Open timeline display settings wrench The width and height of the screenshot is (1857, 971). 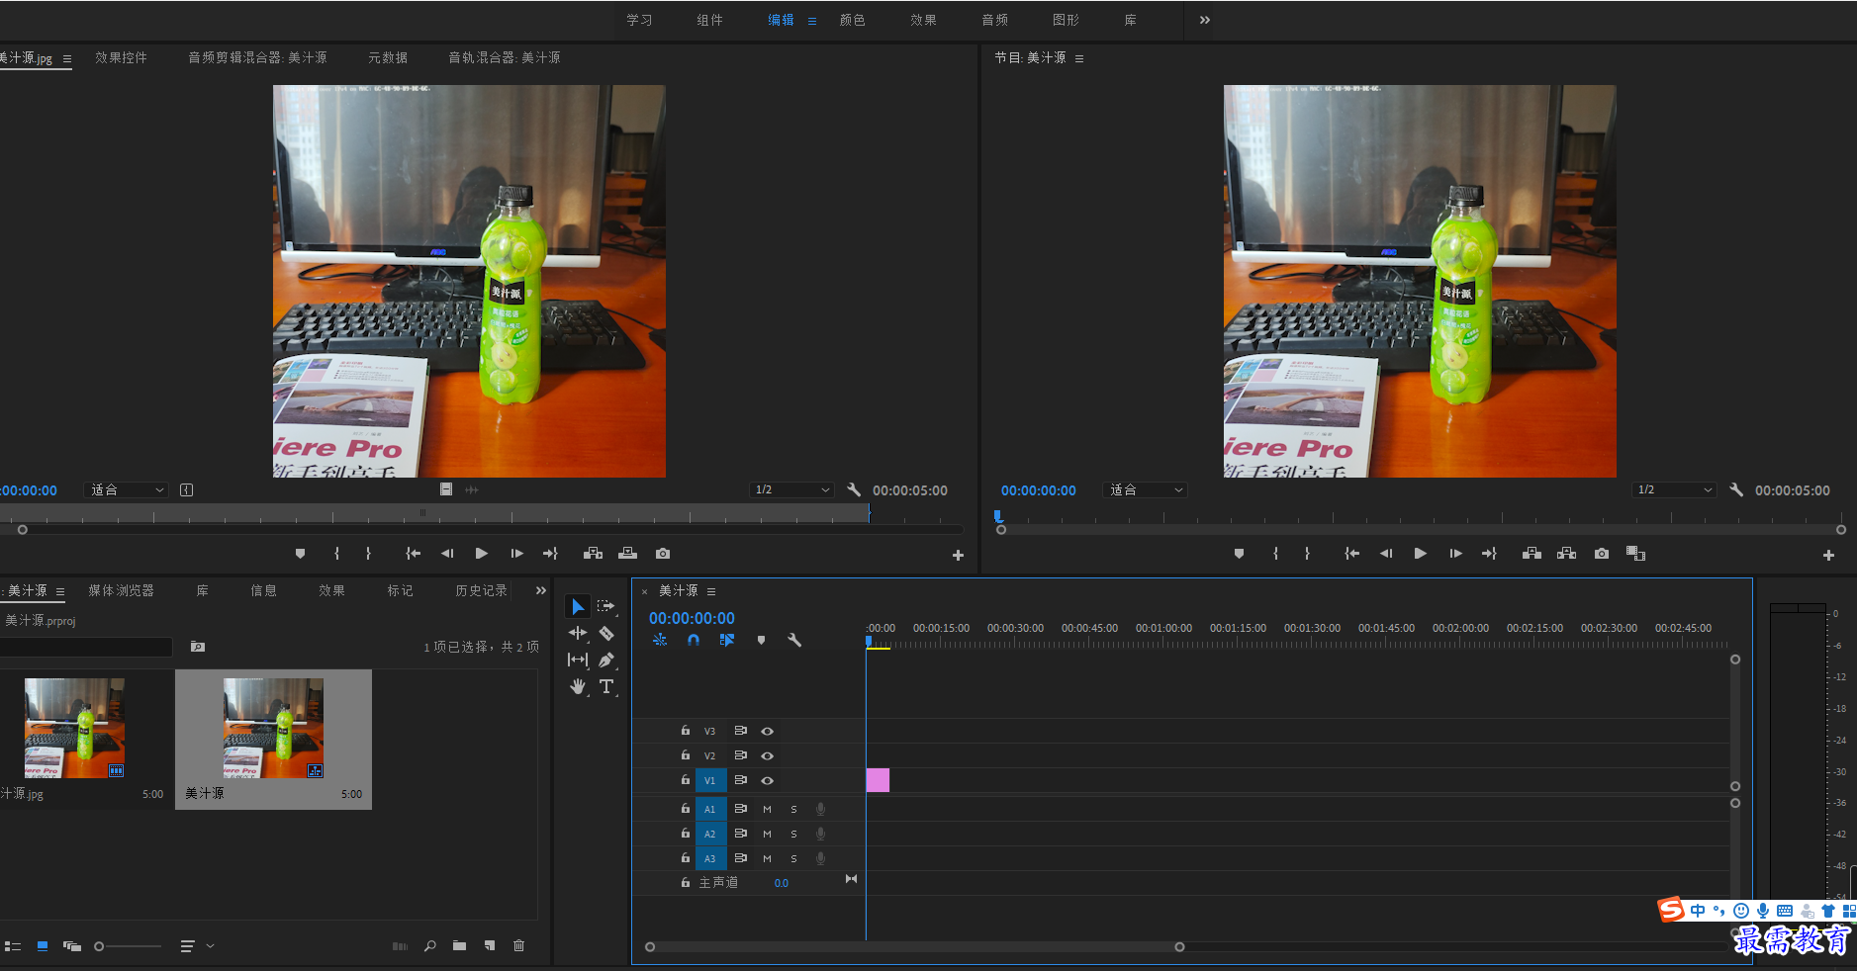[x=793, y=640]
